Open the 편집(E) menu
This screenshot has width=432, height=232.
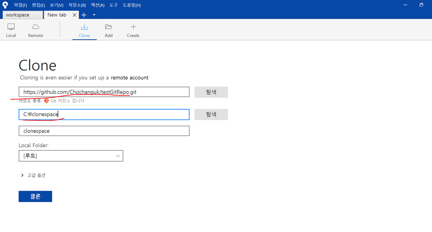[x=39, y=5]
